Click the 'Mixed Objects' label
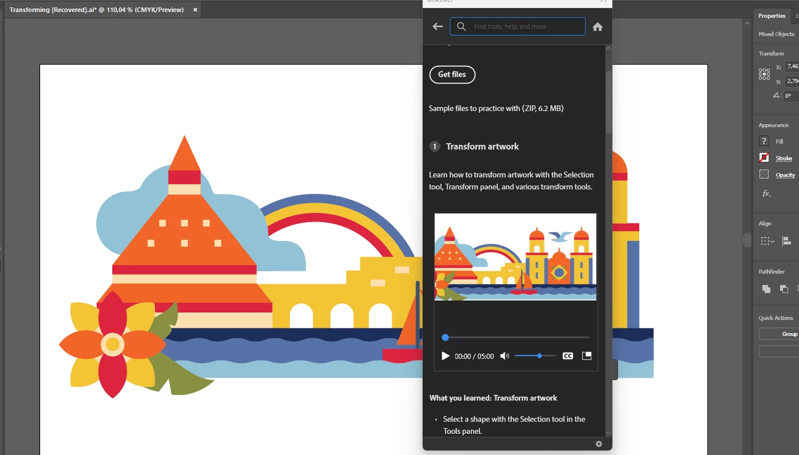The image size is (799, 455). (x=777, y=34)
